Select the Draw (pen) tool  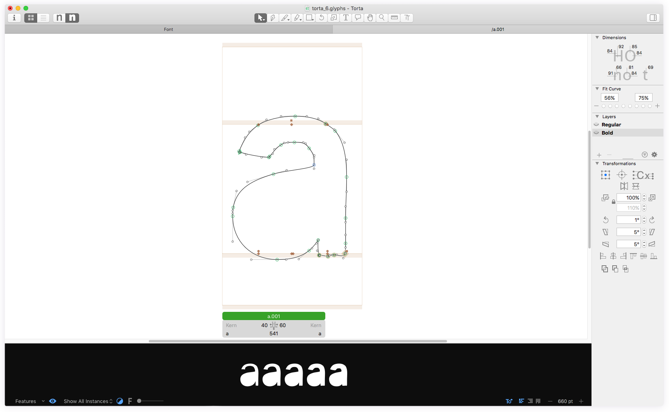pyautogui.click(x=273, y=18)
